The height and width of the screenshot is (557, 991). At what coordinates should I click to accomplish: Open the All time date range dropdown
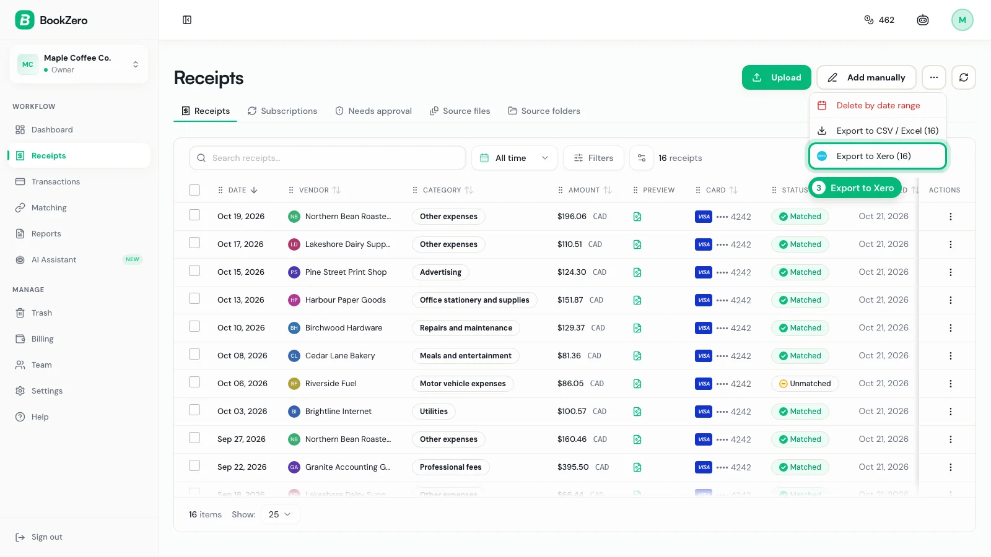(514, 158)
